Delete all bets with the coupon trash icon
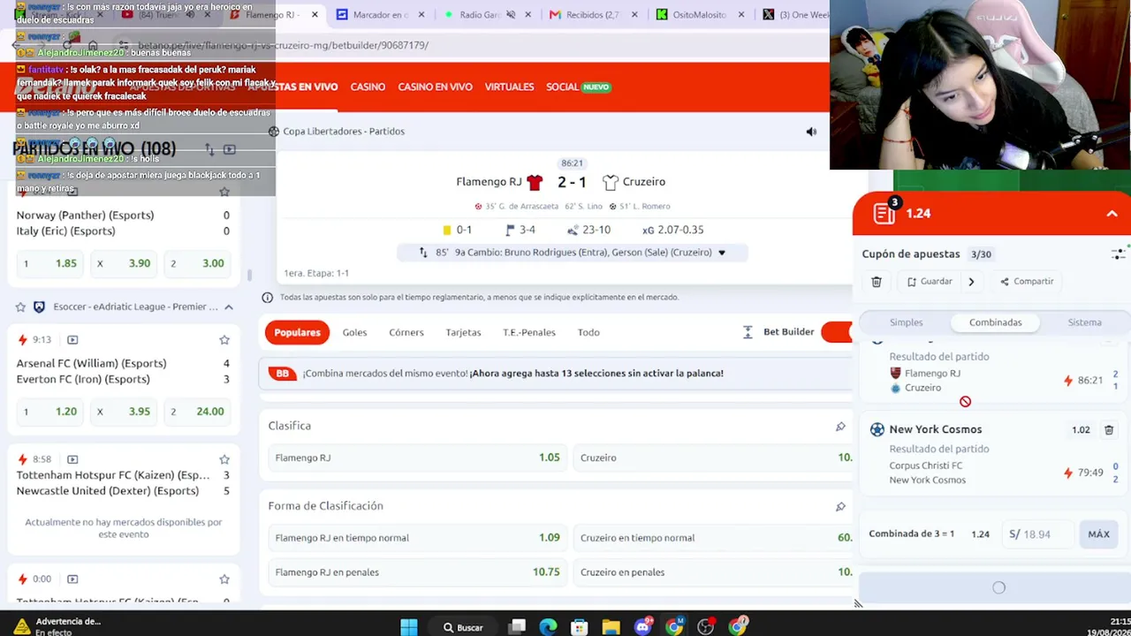 (877, 282)
